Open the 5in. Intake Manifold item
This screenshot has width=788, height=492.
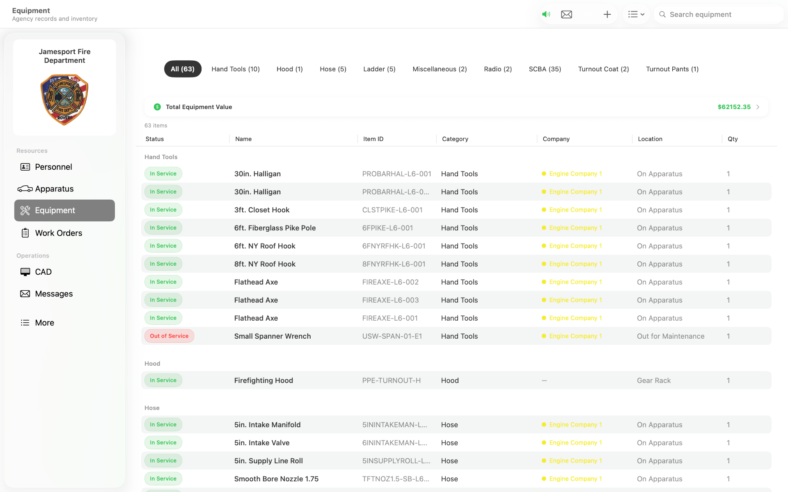pyautogui.click(x=456, y=424)
